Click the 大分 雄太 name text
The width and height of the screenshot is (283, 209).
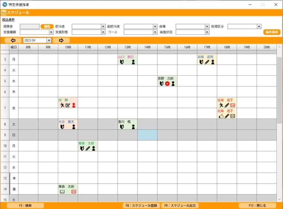pos(66,122)
